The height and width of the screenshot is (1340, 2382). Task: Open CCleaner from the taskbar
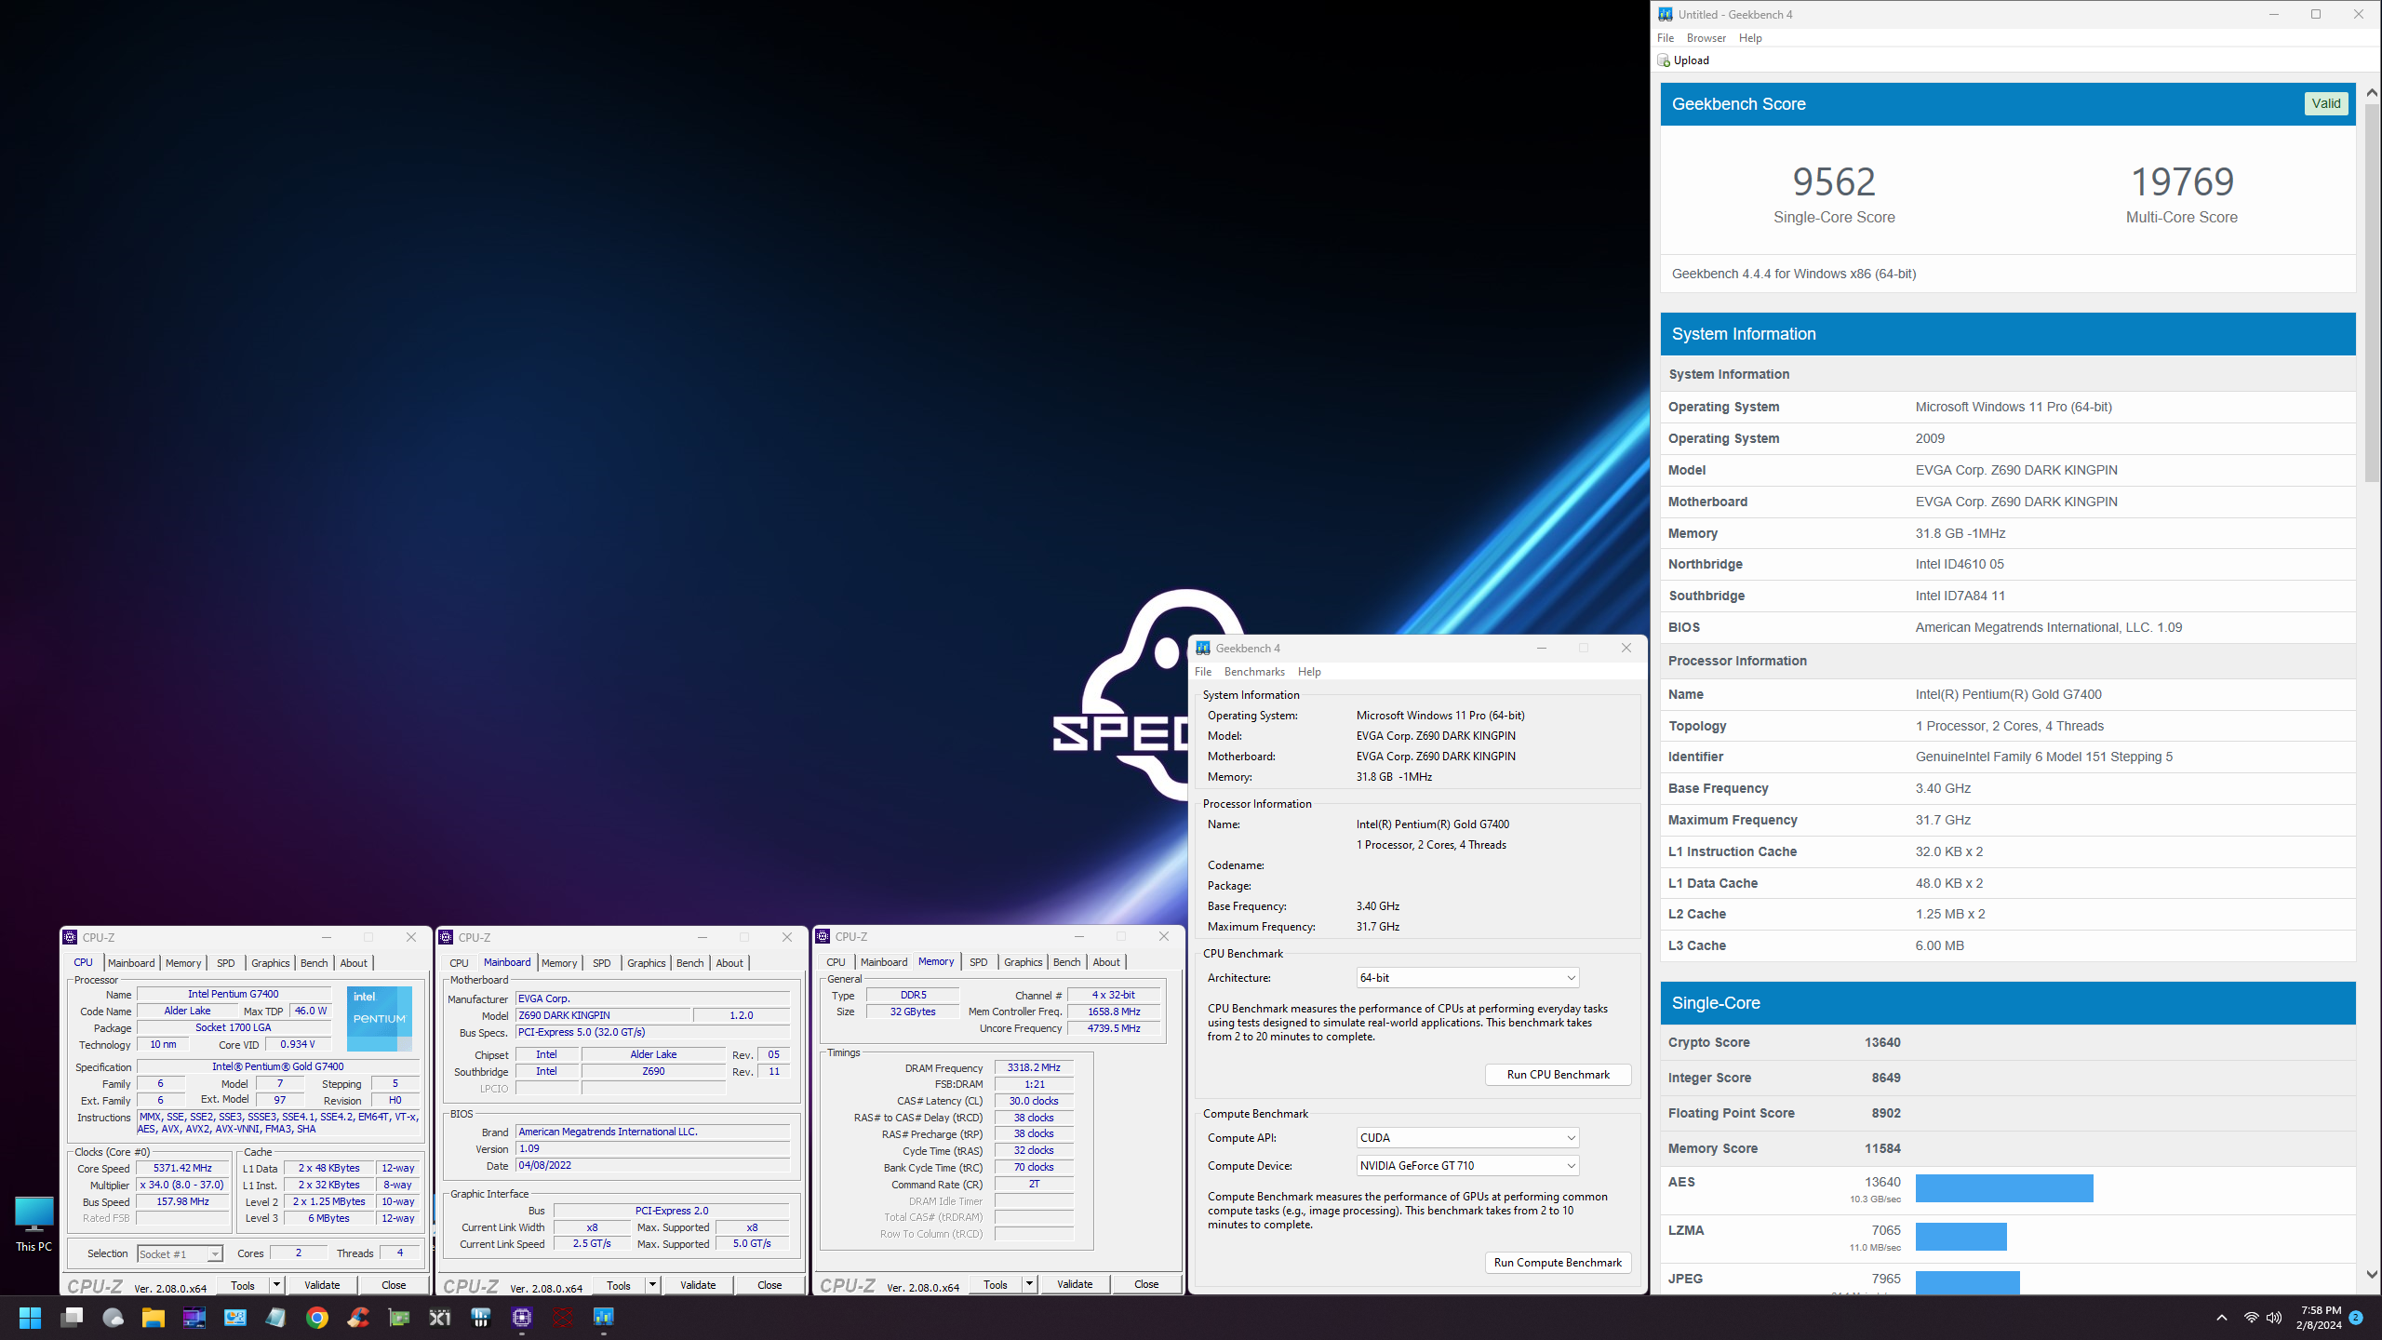pyautogui.click(x=358, y=1317)
